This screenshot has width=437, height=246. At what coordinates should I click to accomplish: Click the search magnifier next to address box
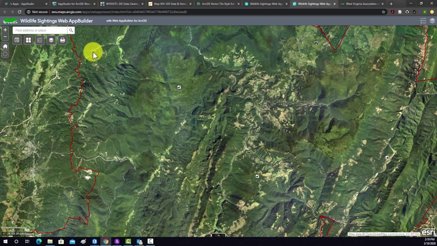(x=71, y=30)
